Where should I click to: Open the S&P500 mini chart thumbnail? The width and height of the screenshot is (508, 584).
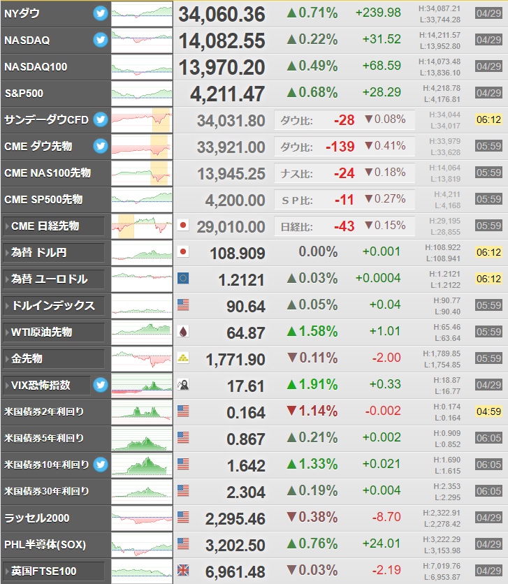(x=142, y=94)
